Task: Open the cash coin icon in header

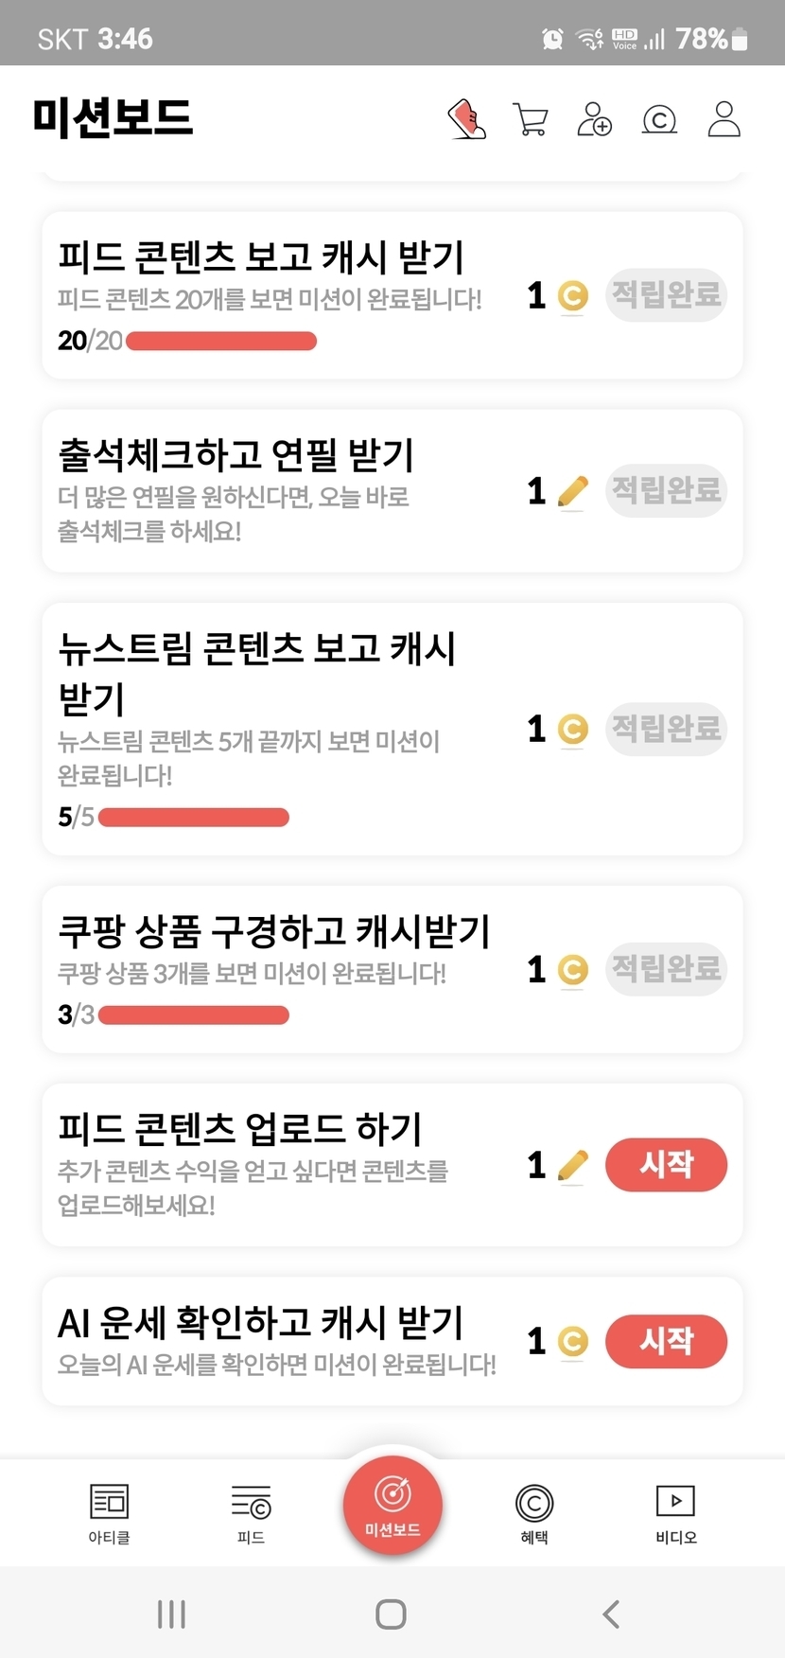Action: tap(659, 120)
